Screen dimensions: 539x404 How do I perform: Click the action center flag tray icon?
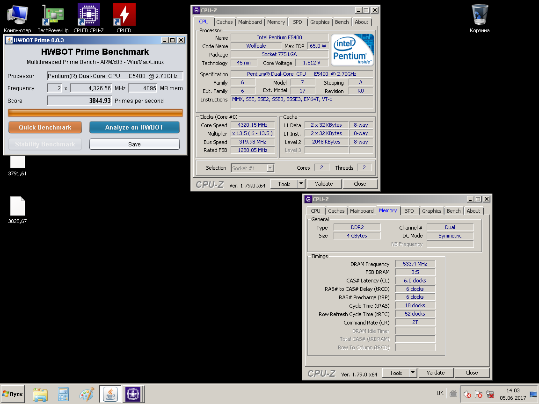479,394
